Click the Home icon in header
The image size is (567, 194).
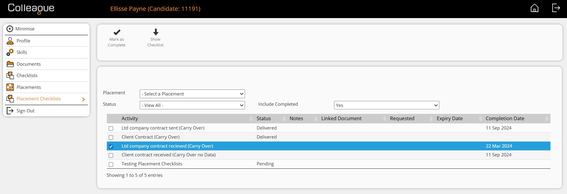point(534,8)
